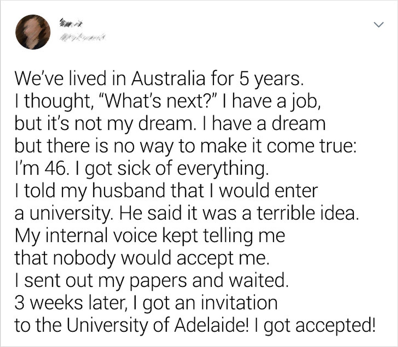Click the blurred profile avatar picture
The image size is (398, 347).
point(33,32)
